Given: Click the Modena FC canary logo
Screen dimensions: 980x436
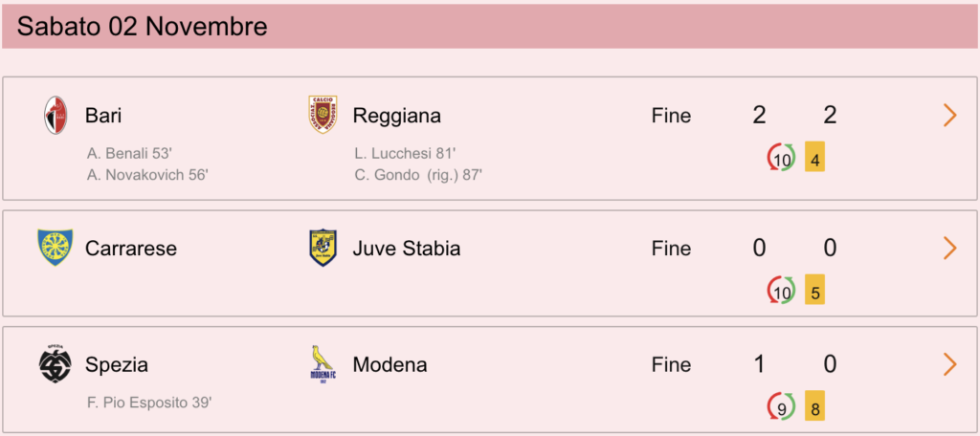Looking at the screenshot, I should click(x=323, y=363).
